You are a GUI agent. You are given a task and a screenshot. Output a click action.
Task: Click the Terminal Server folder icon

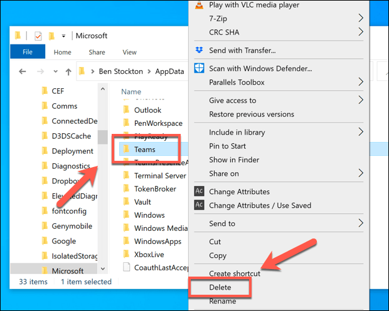[126, 175]
